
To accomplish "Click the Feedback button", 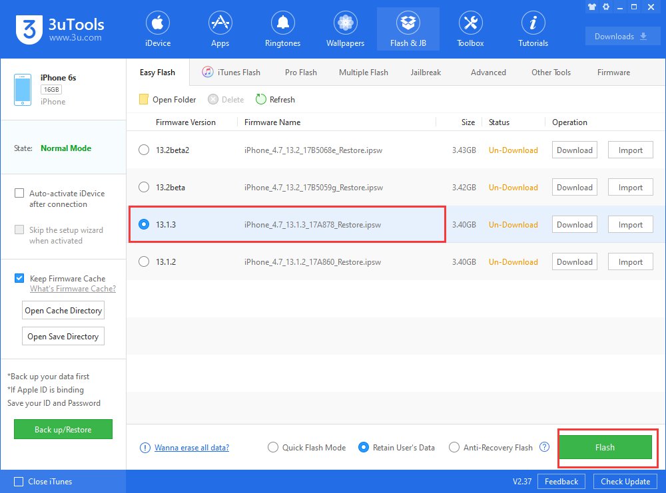I will [561, 482].
